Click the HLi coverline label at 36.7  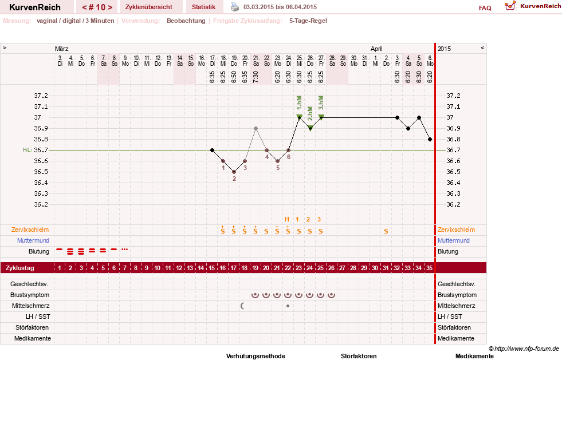click(27, 150)
